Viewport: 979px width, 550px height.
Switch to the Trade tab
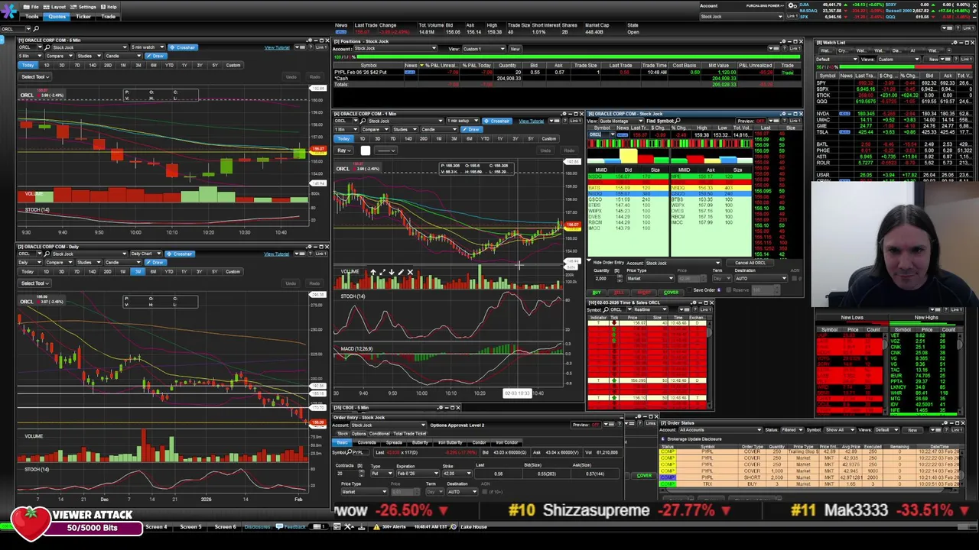[x=109, y=16]
